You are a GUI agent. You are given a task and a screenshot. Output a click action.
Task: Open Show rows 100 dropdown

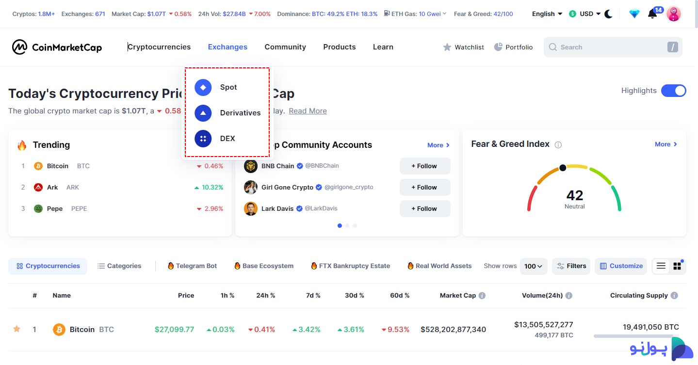tap(534, 266)
